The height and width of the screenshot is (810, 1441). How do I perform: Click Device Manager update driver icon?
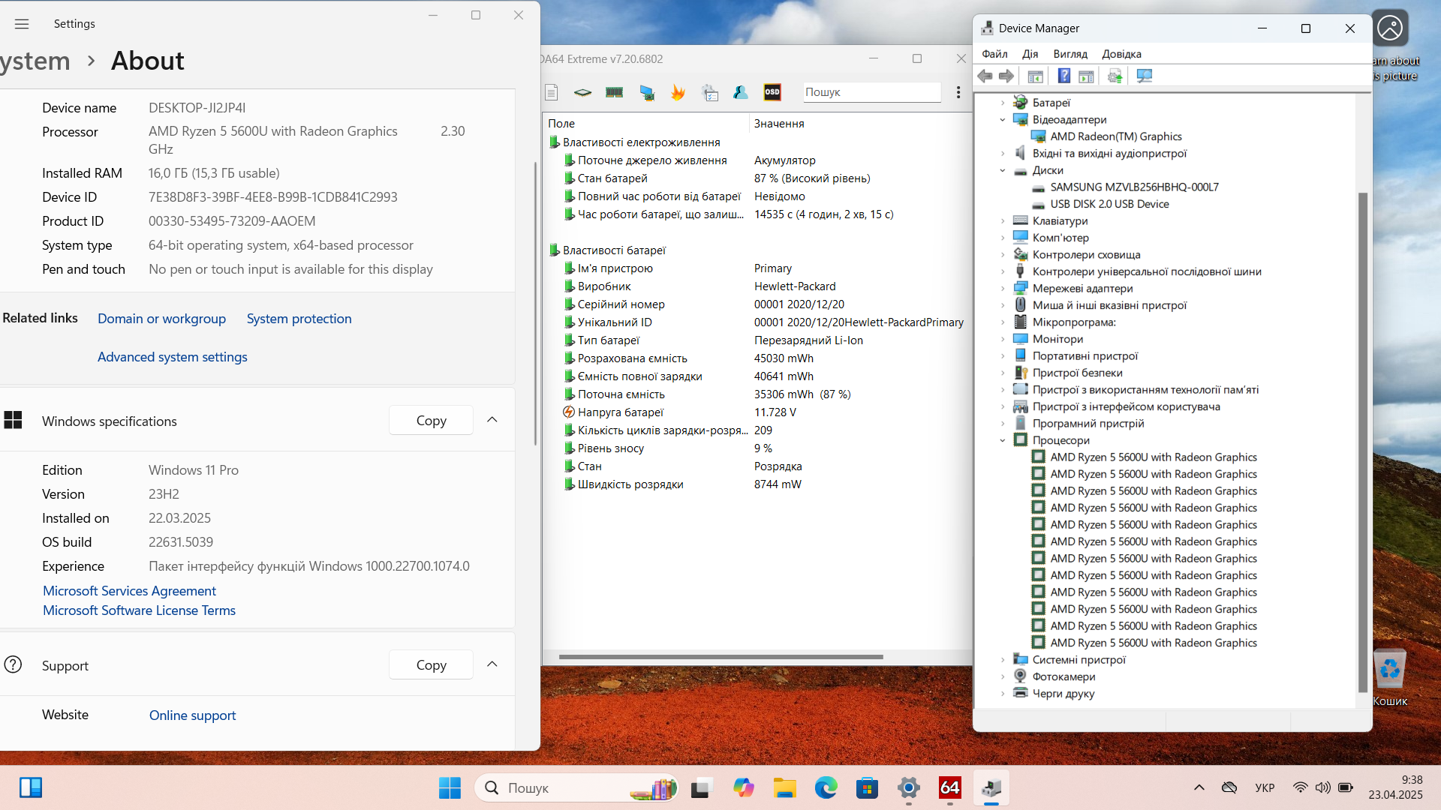[1115, 76]
